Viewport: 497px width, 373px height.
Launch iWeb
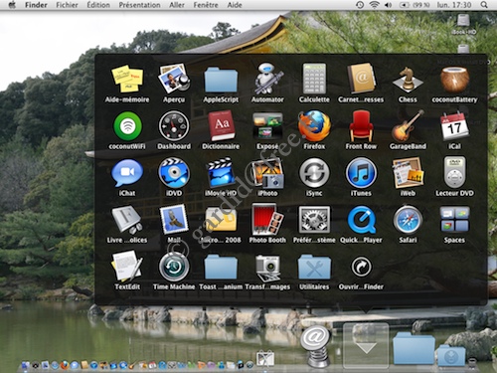pos(408,173)
